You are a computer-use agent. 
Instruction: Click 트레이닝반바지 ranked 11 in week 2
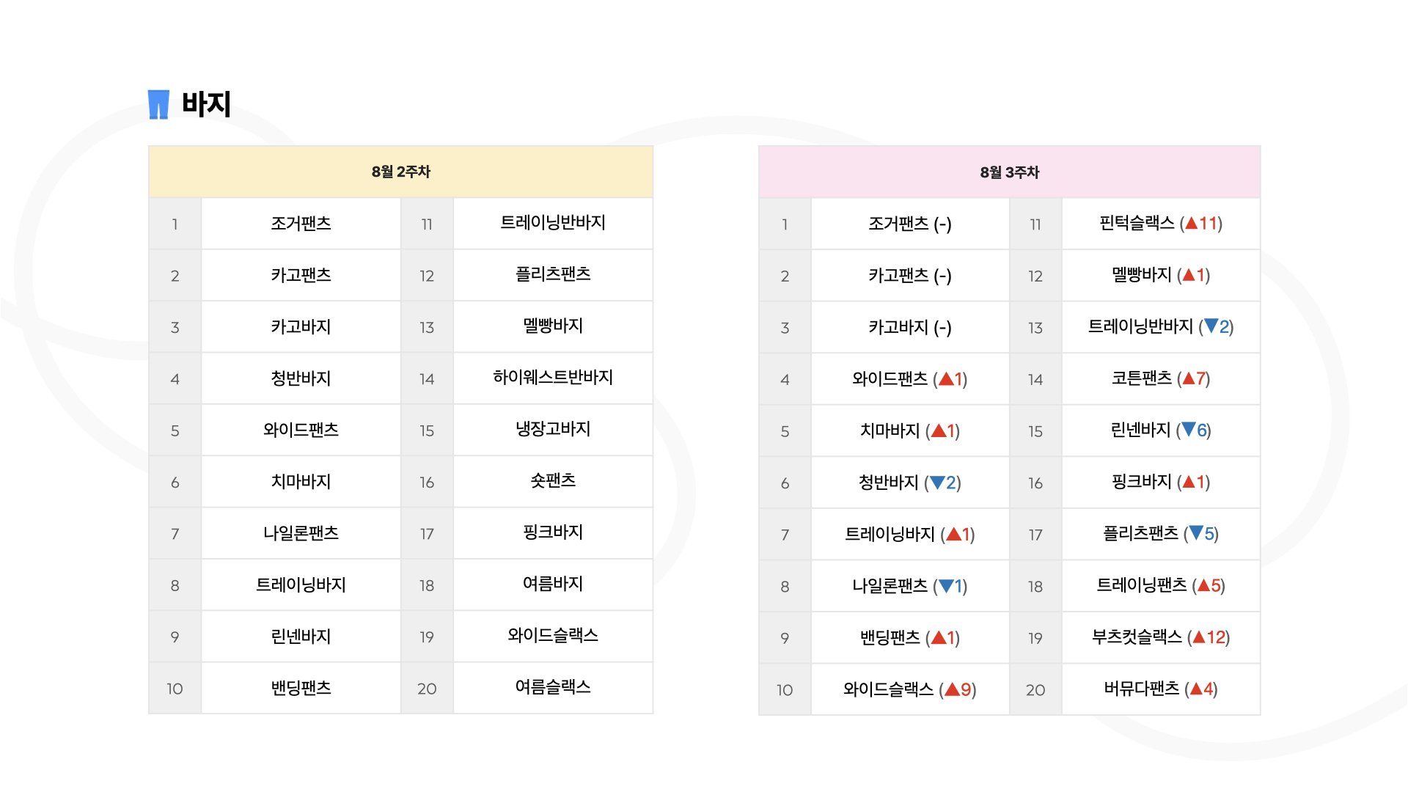[553, 222]
